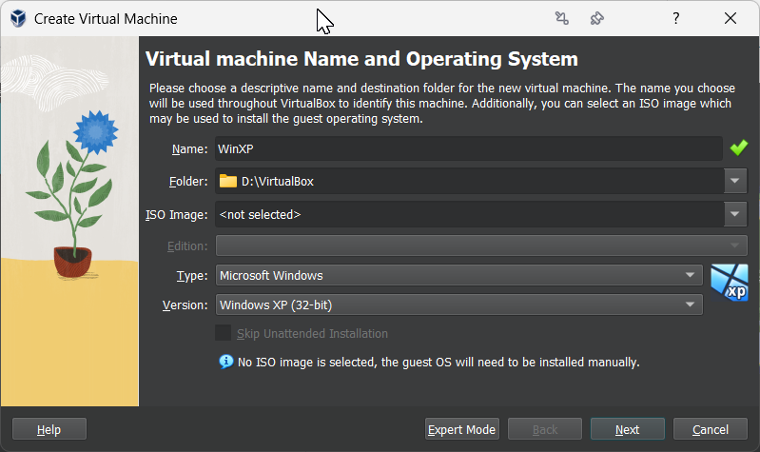Expand the Version dropdown Windows XP (32-bit)
Image resolution: width=760 pixels, height=452 pixels.
pos(459,305)
